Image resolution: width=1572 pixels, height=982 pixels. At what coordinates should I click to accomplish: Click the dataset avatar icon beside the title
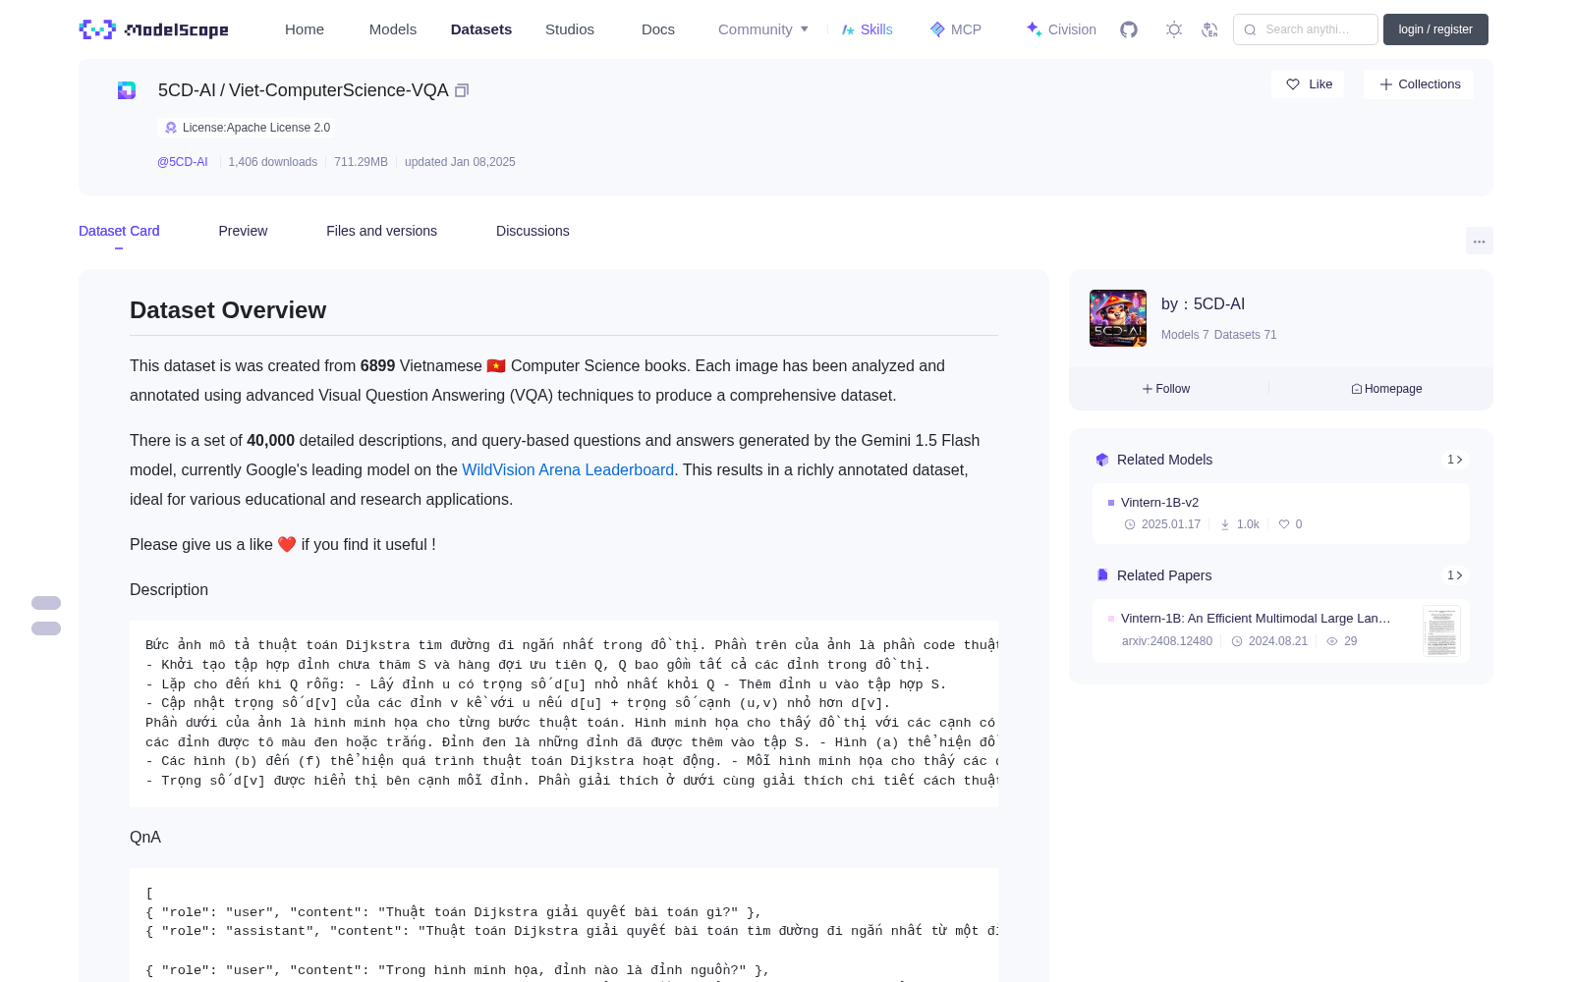pyautogui.click(x=127, y=90)
